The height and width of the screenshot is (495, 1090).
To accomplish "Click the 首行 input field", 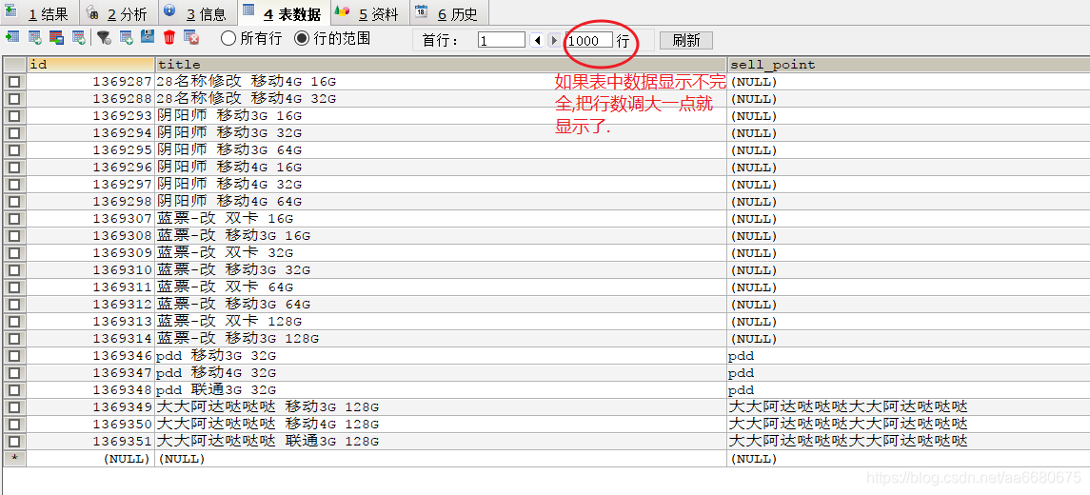I will 501,40.
